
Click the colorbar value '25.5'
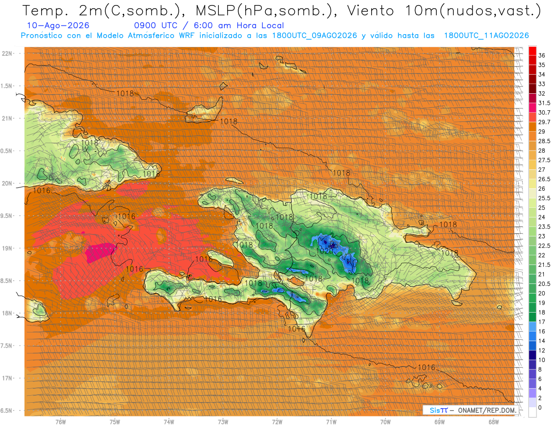(544, 198)
